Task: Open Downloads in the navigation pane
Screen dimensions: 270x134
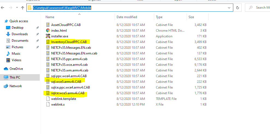Action: pyautogui.click(x=20, y=34)
